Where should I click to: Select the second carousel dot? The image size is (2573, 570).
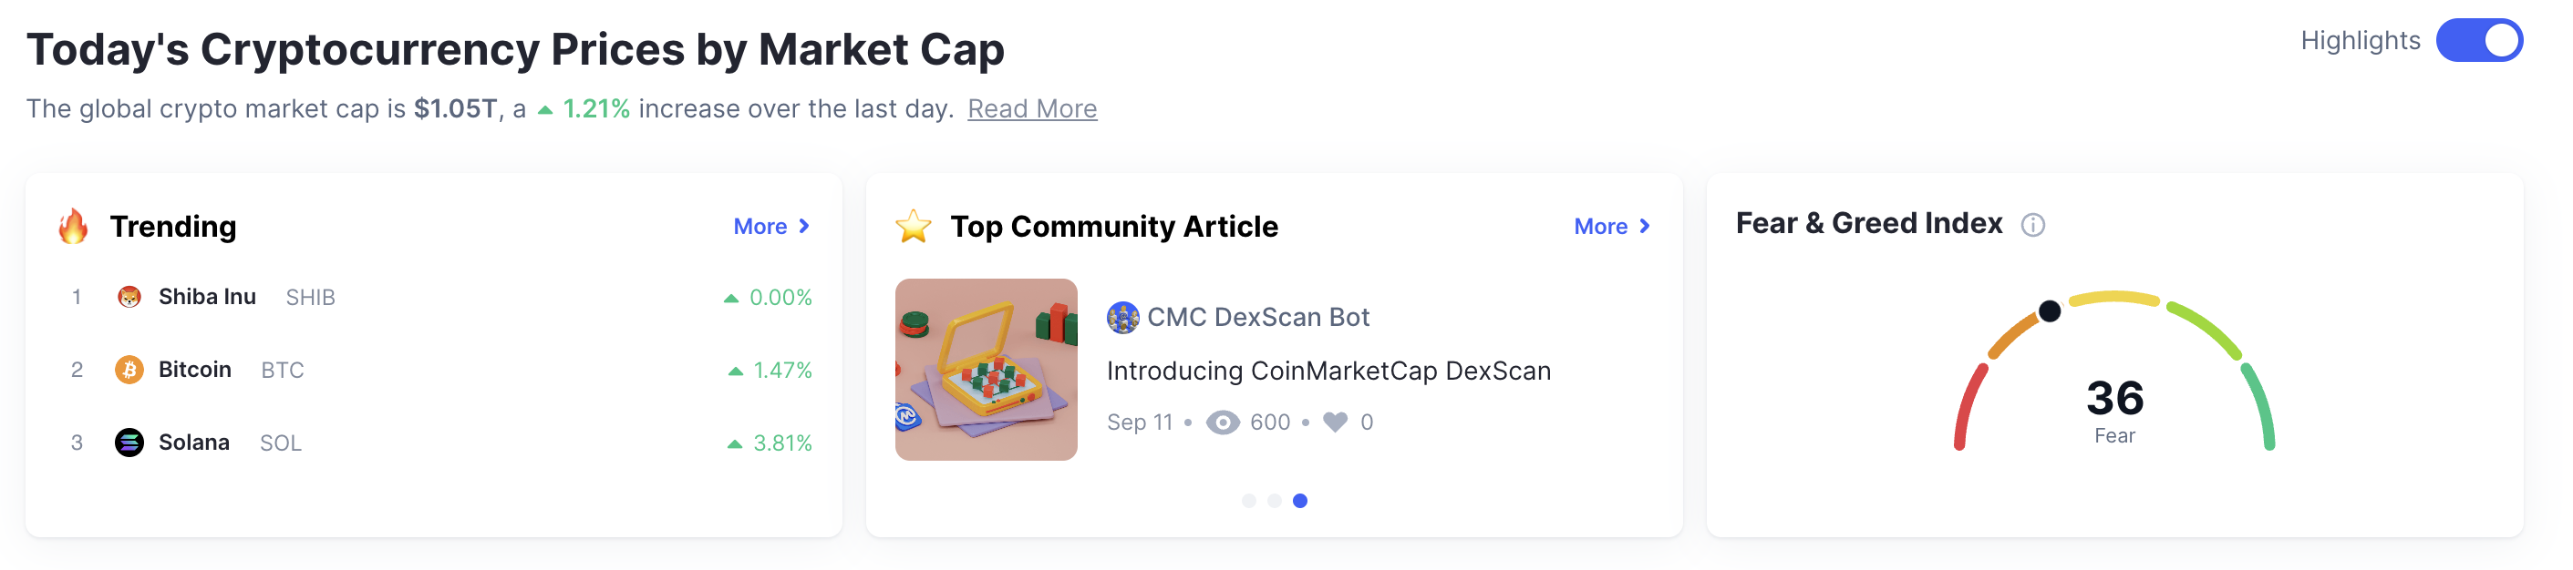pos(1275,500)
